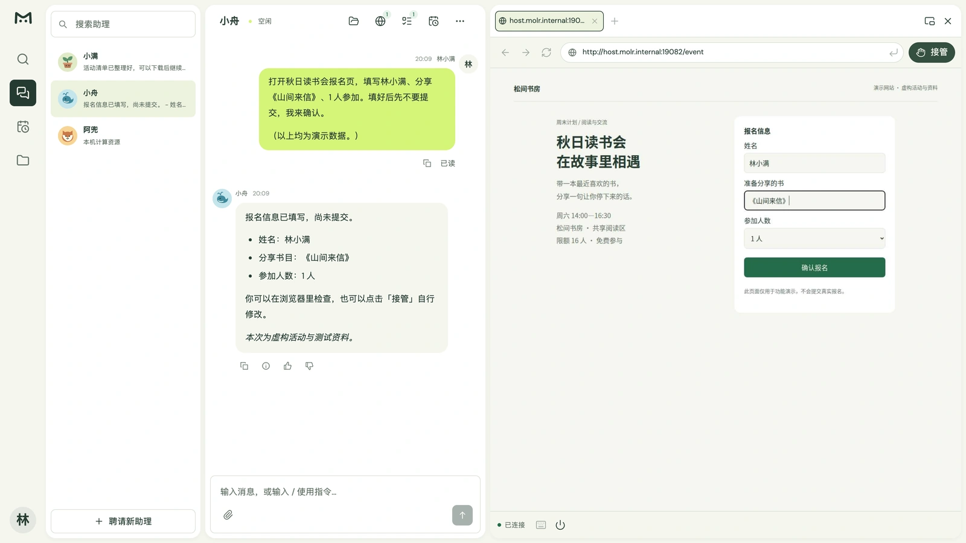Image resolution: width=966 pixels, height=543 pixels.
Task: Go back in embedded browser
Action: coord(505,52)
